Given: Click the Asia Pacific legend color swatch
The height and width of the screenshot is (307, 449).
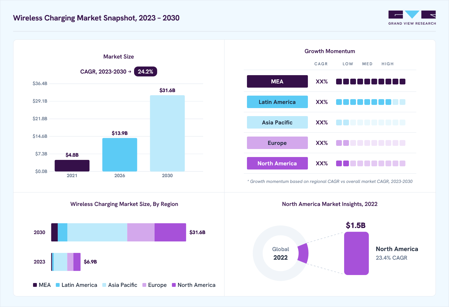Looking at the screenshot, I should click(104, 285).
